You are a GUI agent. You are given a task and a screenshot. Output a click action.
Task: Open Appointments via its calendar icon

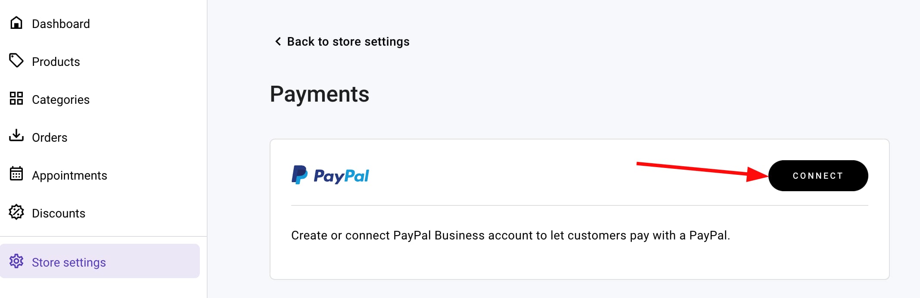16,175
